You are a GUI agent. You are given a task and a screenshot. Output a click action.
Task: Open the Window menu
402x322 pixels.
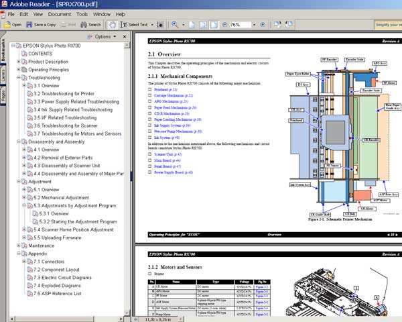point(102,14)
